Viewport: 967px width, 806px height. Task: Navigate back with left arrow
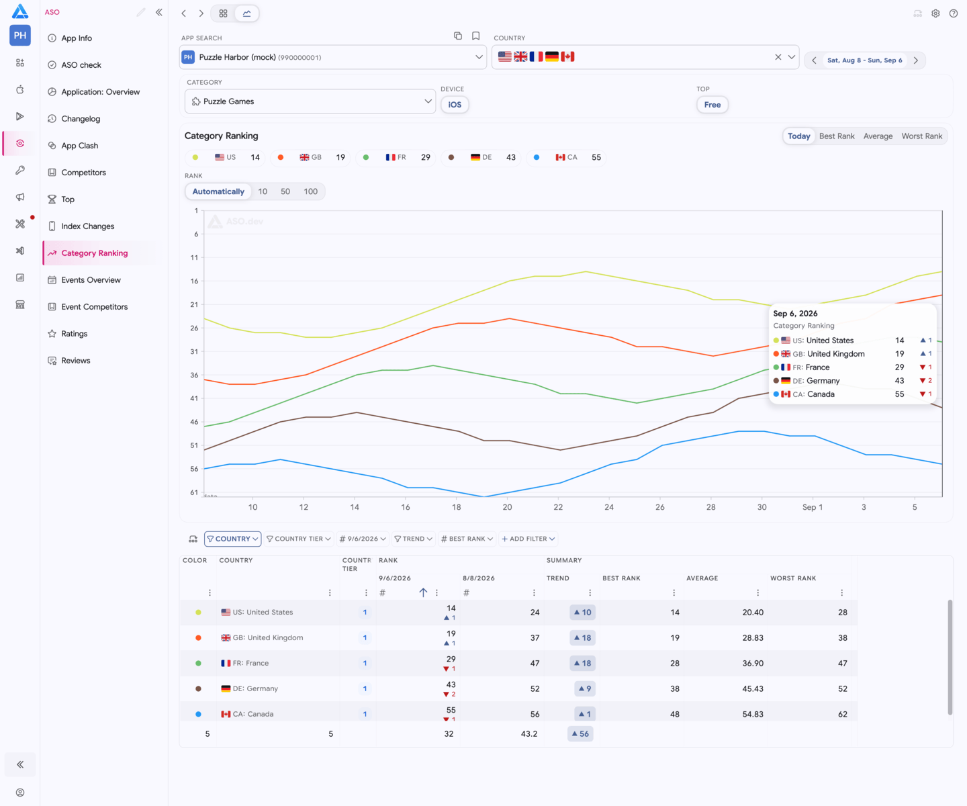(183, 13)
